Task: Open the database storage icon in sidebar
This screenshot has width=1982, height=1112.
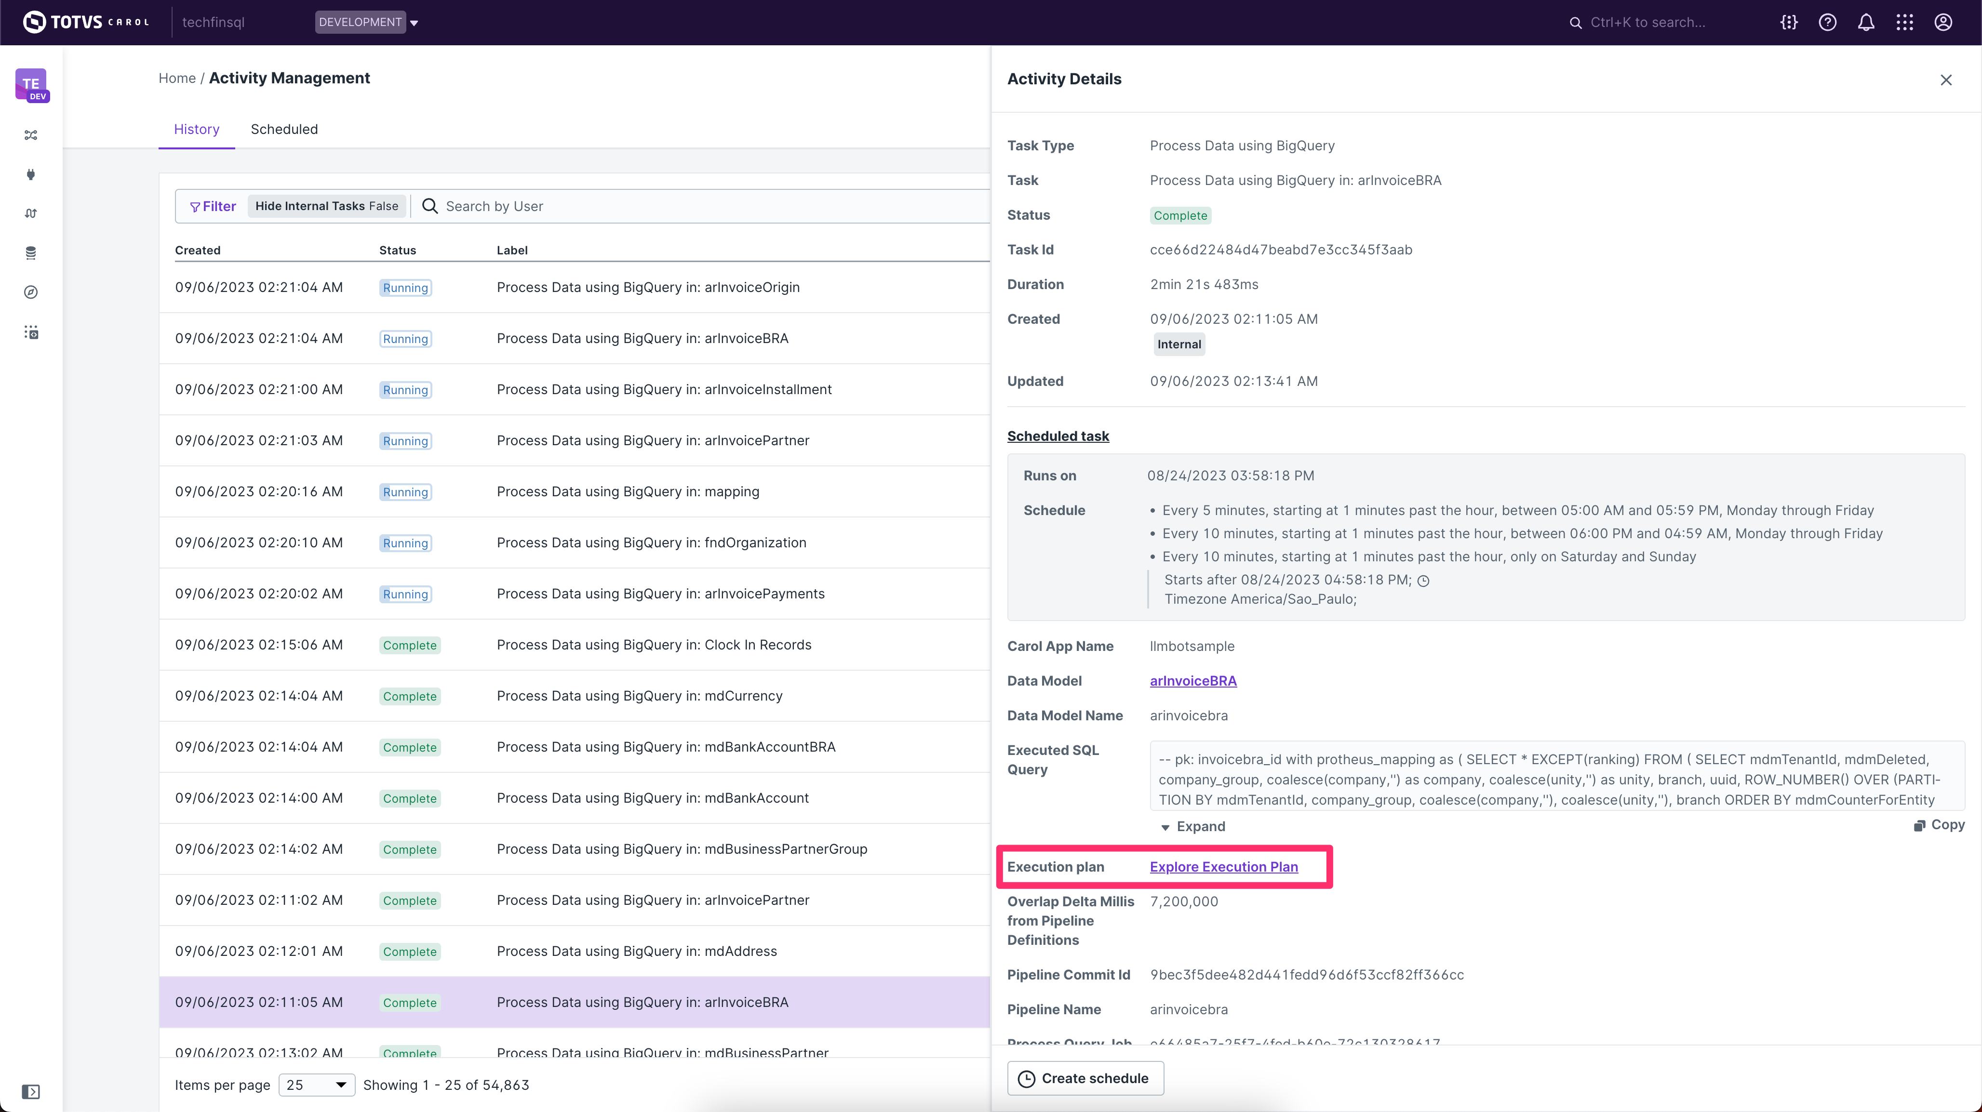Action: 31,253
